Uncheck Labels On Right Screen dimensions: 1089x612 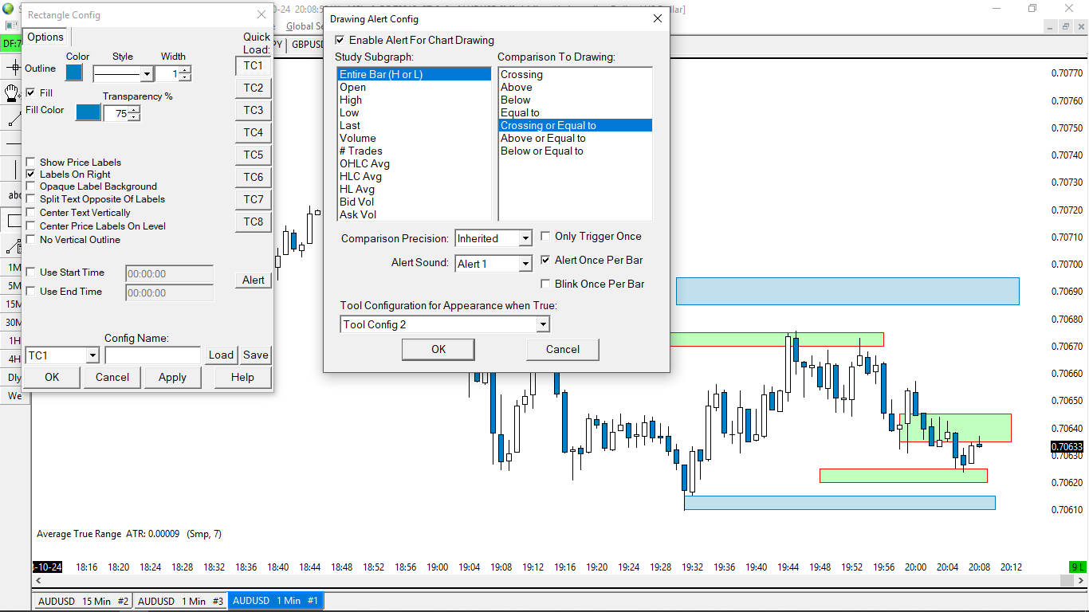click(31, 175)
